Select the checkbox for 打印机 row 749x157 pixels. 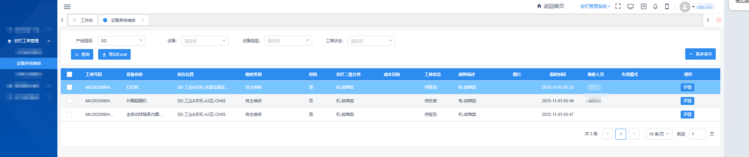(69, 87)
